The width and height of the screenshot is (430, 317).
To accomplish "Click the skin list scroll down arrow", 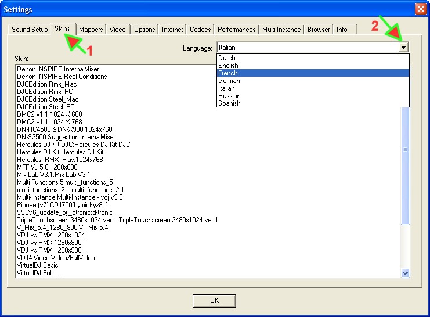I will [x=405, y=273].
